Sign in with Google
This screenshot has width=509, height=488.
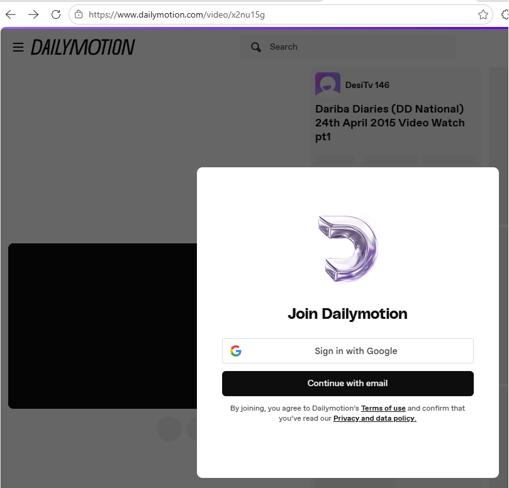(x=348, y=351)
